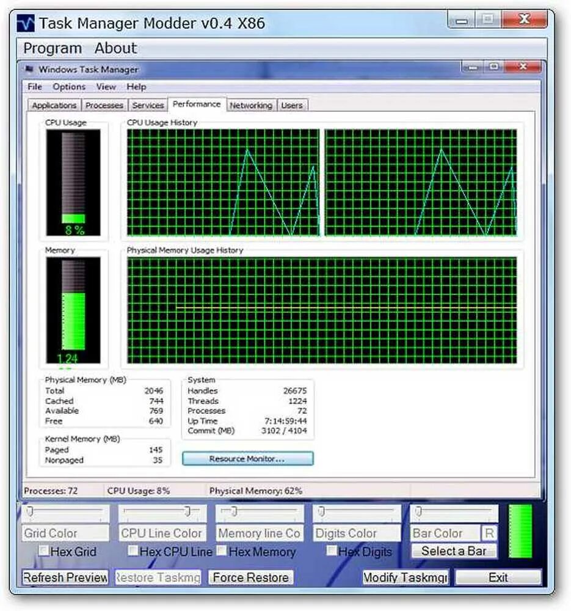
Task: Click the Threads value 1224
Action: tap(297, 401)
